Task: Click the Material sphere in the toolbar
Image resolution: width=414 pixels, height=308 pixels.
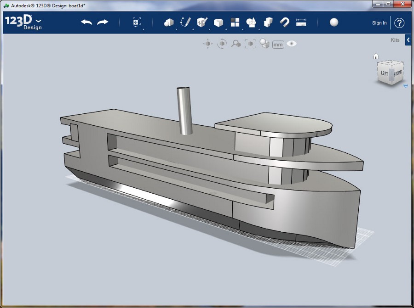Action: 334,22
